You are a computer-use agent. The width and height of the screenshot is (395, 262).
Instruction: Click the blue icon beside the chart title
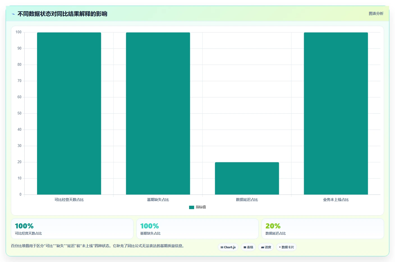pyautogui.click(x=13, y=14)
